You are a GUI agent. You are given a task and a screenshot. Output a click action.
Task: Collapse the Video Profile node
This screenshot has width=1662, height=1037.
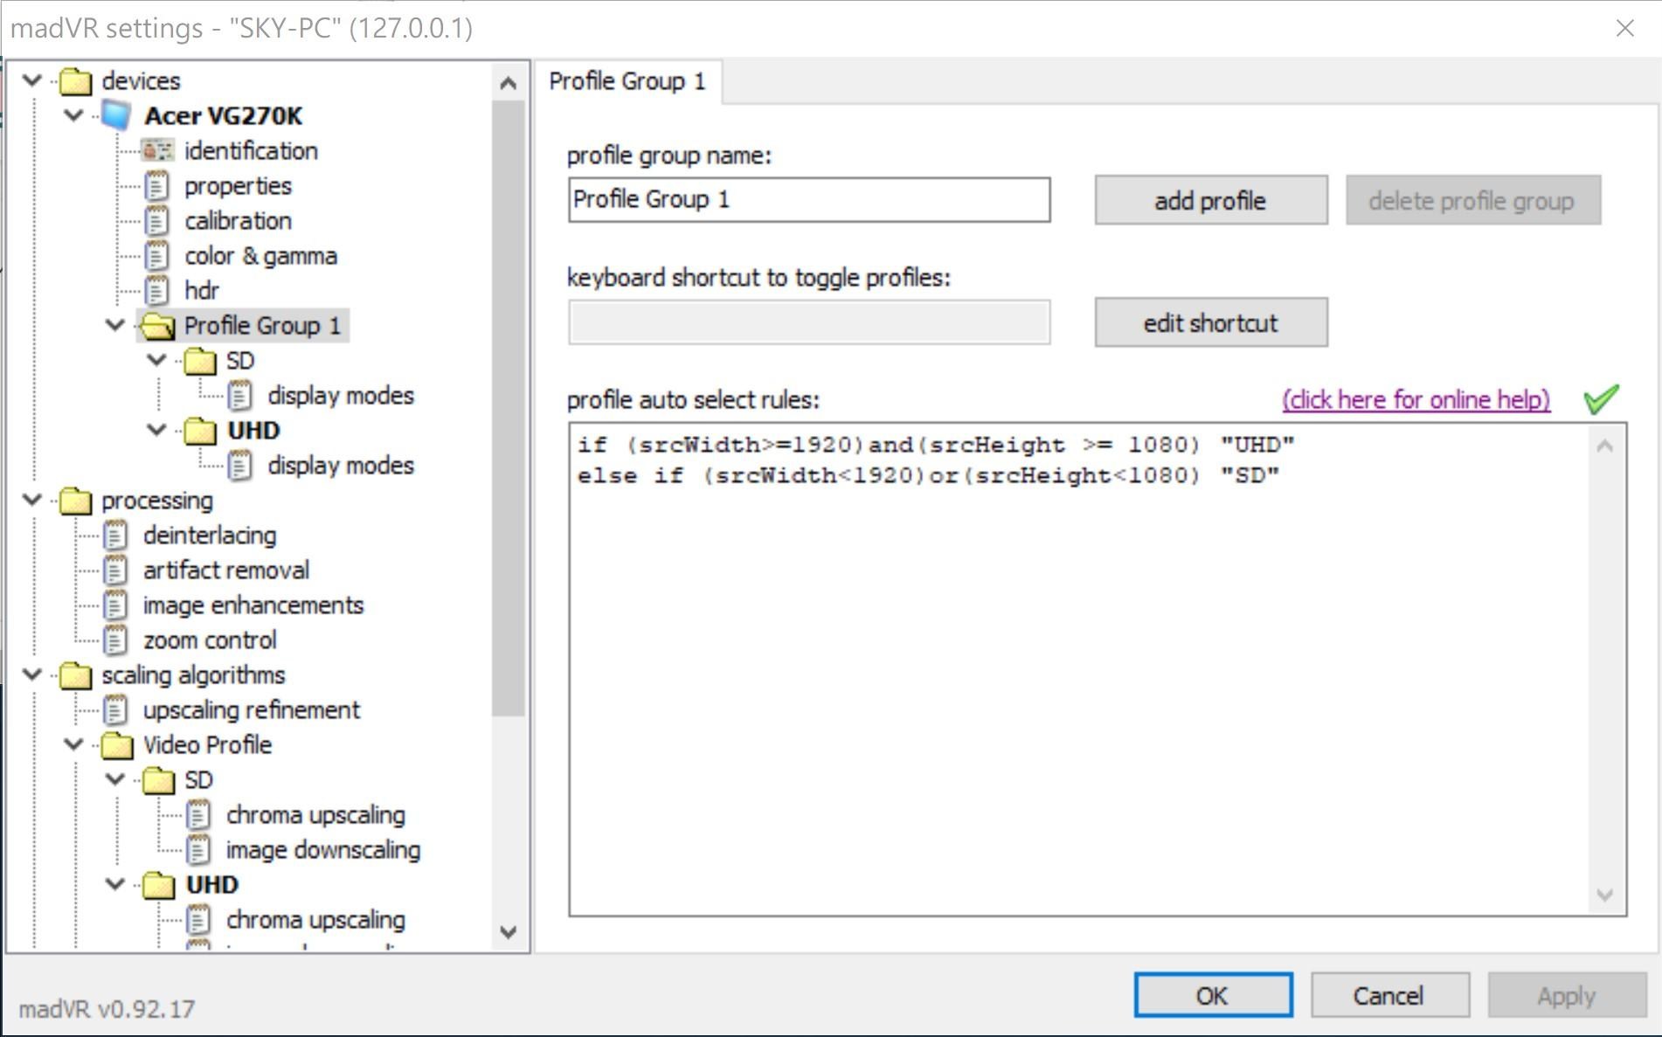[x=74, y=744]
